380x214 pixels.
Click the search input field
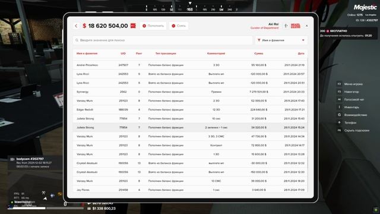pos(163,40)
